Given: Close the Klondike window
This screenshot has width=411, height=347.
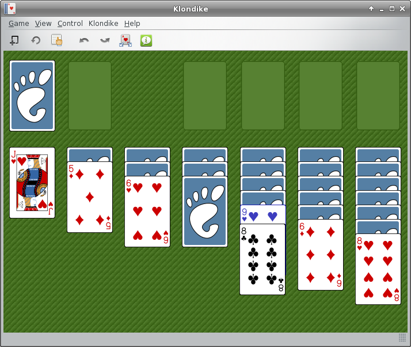Looking at the screenshot, I should click(402, 9).
